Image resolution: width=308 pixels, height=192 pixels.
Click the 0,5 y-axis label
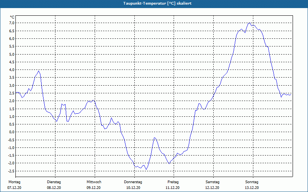click(12, 124)
